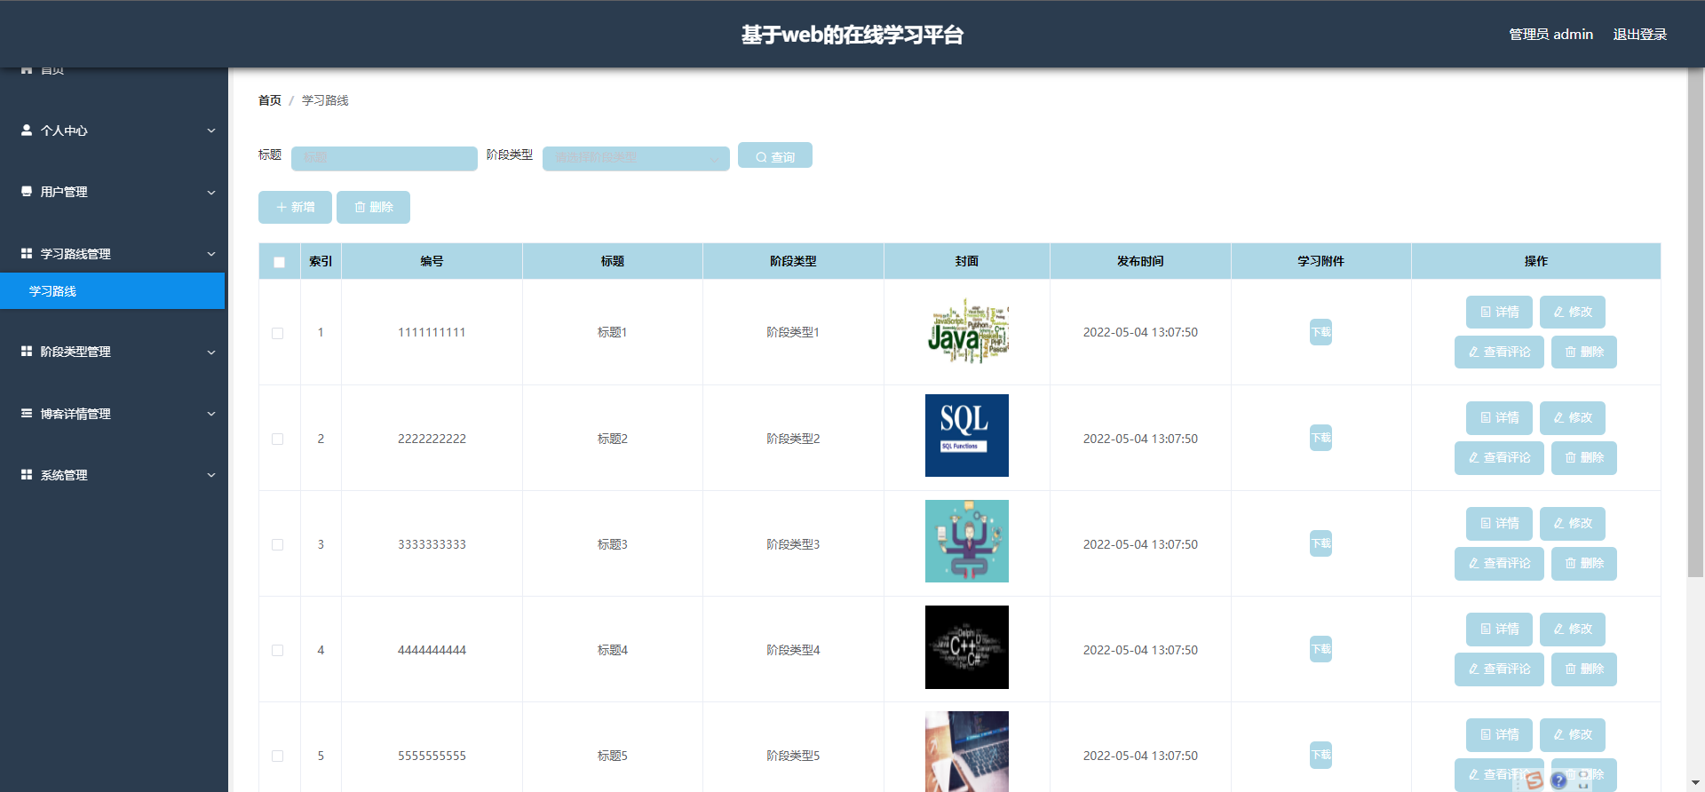This screenshot has width=1705, height=792.
Task: Check the checkbox for row 标题2
Action: click(x=277, y=439)
